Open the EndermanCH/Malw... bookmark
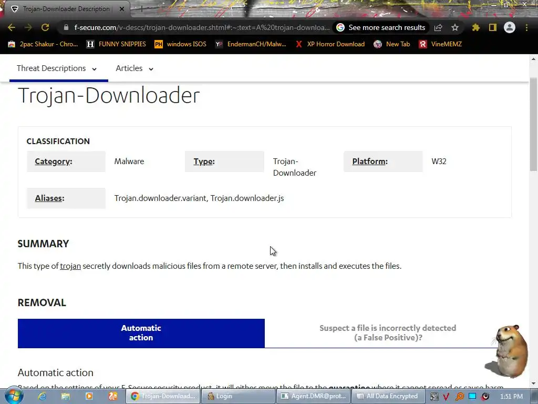This screenshot has width=538, height=404. (251, 44)
